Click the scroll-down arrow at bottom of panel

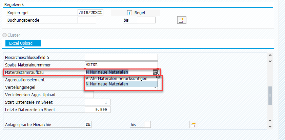pyautogui.click(x=270, y=126)
